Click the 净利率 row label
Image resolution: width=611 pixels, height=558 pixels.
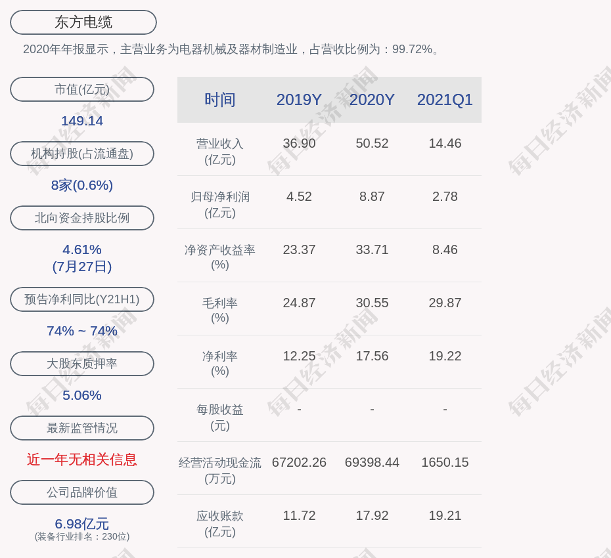220,364
